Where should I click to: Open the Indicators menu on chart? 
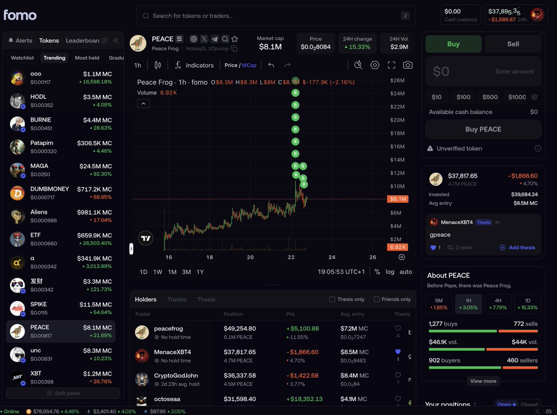click(x=194, y=65)
